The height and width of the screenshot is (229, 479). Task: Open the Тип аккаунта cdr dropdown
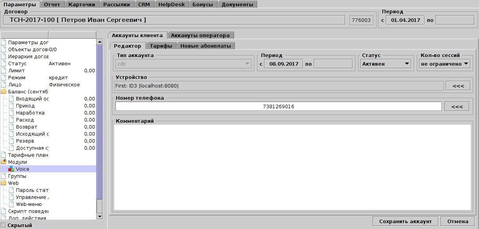[x=184, y=64]
